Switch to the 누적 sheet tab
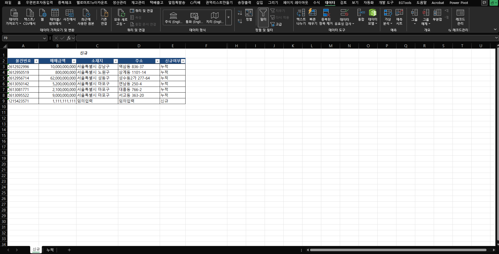Image resolution: width=499 pixels, height=254 pixels. point(50,250)
